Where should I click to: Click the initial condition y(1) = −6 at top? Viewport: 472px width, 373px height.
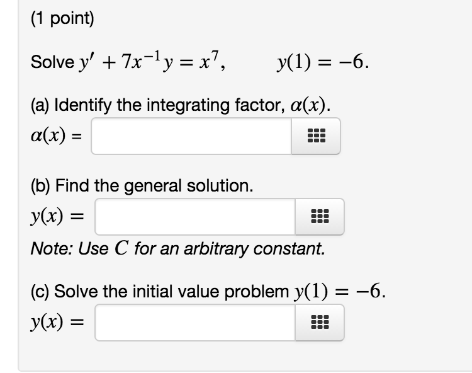[323, 63]
